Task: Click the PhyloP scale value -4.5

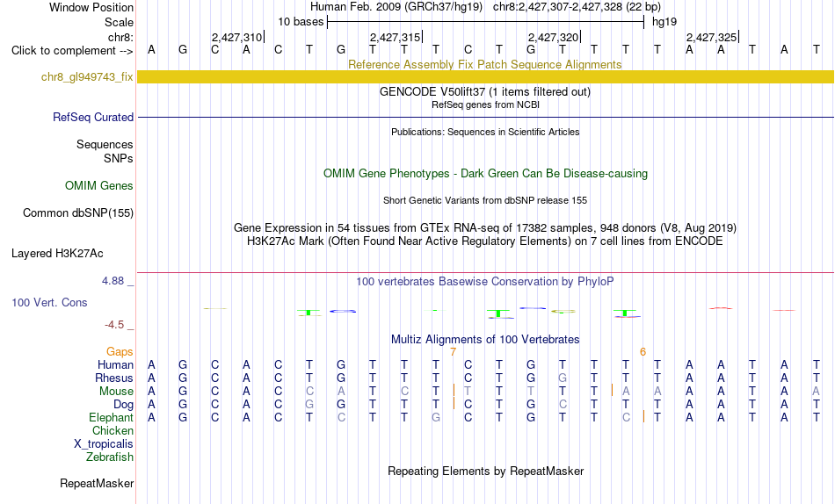Action: [x=114, y=325]
